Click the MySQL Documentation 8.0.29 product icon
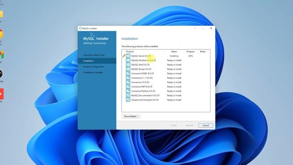The height and width of the screenshot is (165, 293). pos(128,95)
